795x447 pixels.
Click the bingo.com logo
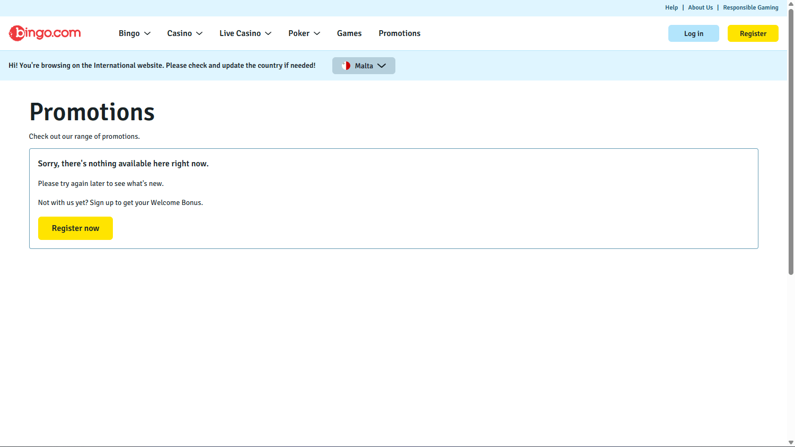coord(45,33)
